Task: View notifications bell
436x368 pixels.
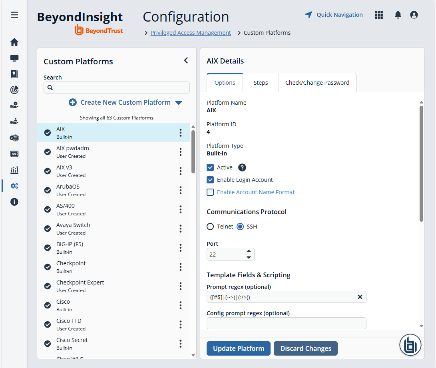Action: click(x=398, y=15)
